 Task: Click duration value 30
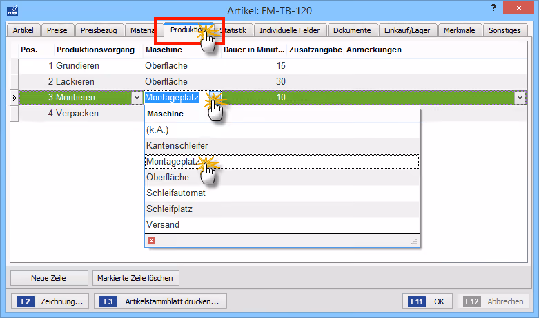(281, 81)
